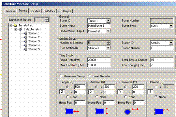Switch to the General tab
The width and height of the screenshot is (176, 117).
click(x=11, y=11)
